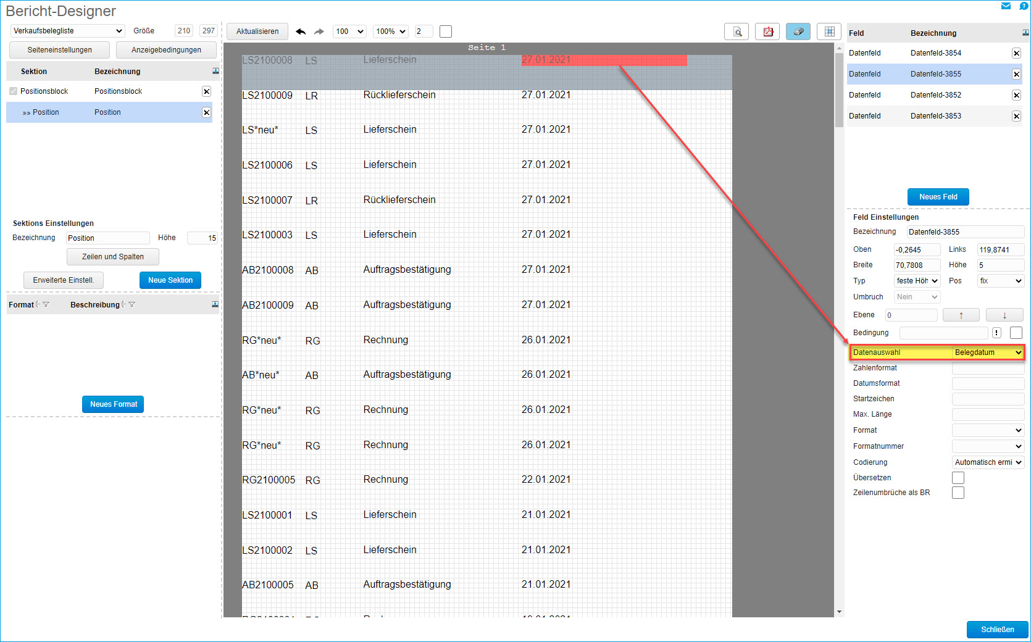Viewport: 1031px width, 642px height.
Task: Open the 100% zoom dropdown
Action: (391, 31)
